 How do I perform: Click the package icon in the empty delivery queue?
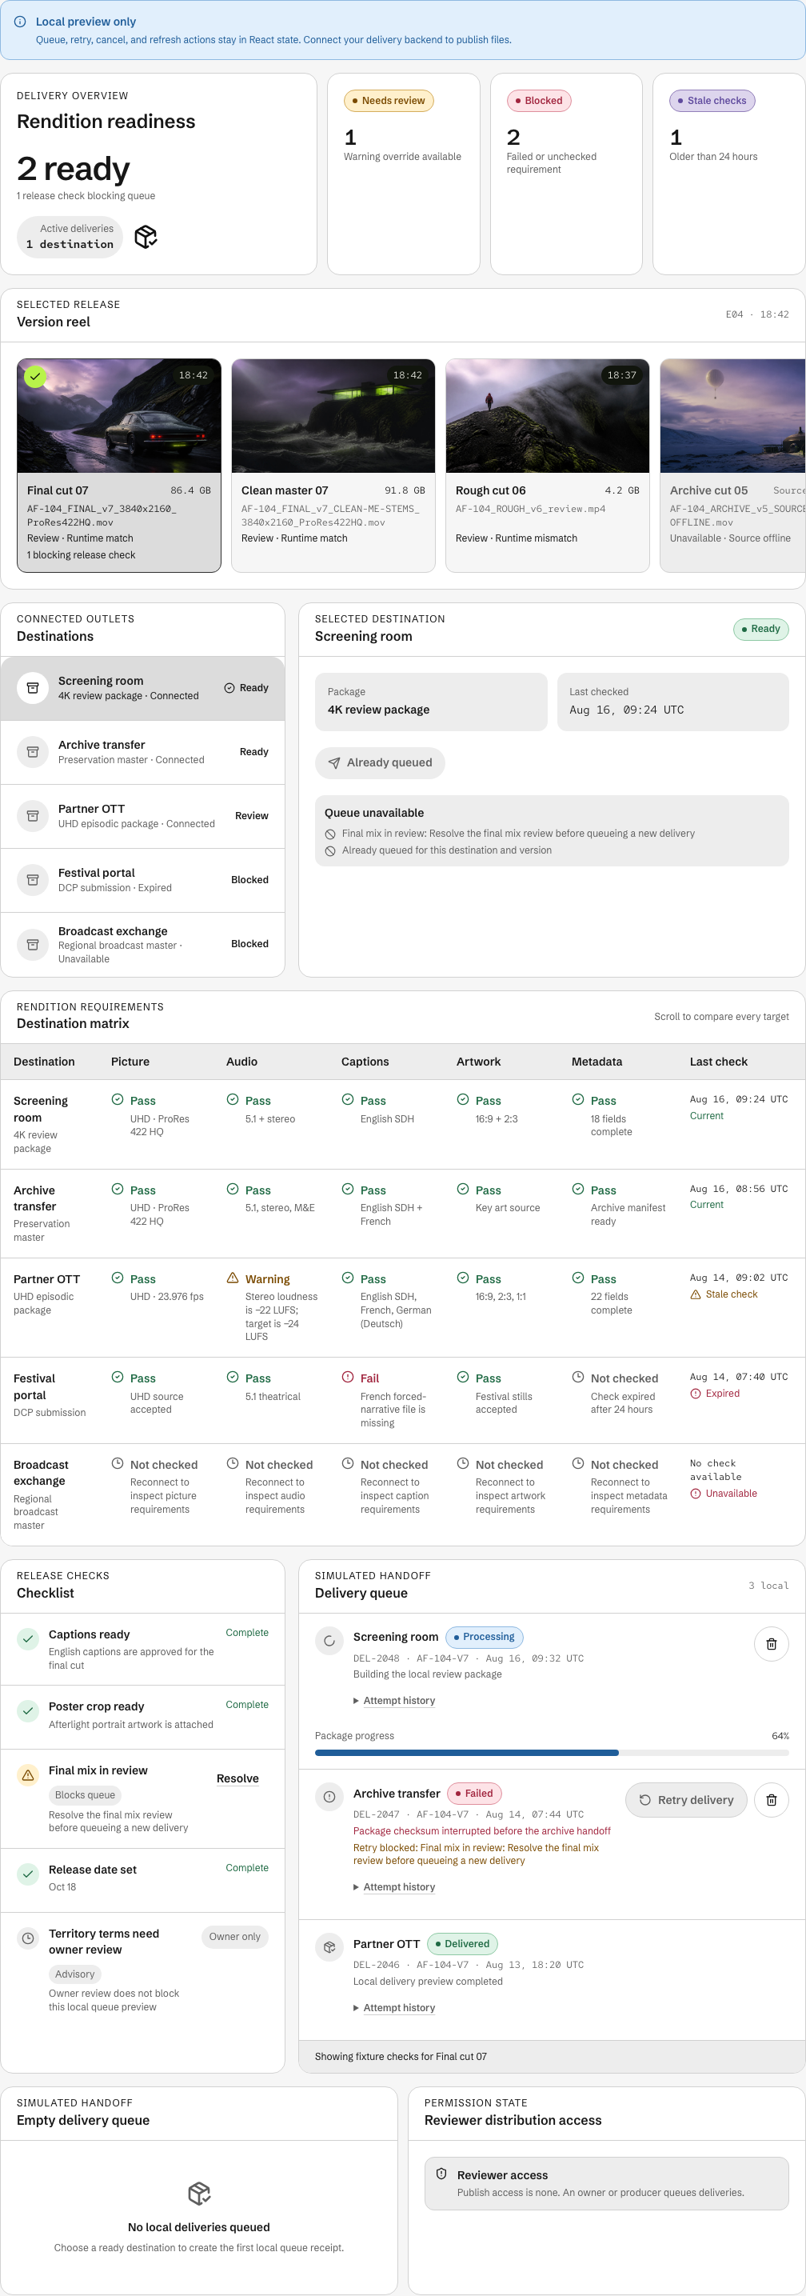point(198,2193)
